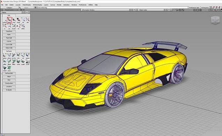Open dropdown arrow in Object Lister title bar
This screenshot has width=222, height=136.
pyautogui.click(x=169, y=10)
